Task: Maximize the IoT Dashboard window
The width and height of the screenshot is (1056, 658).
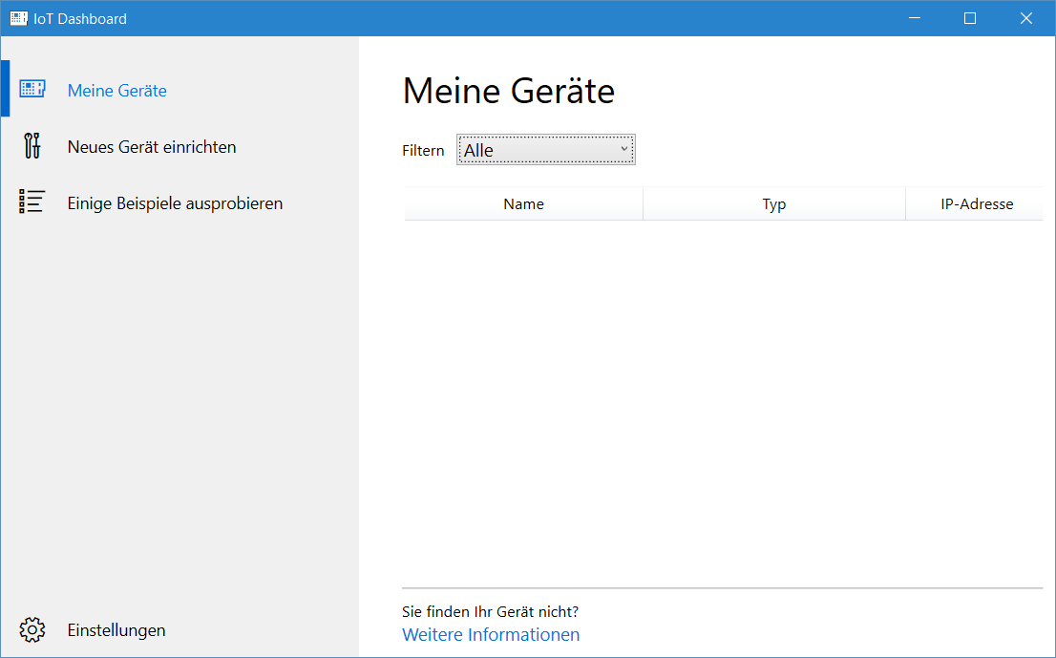Action: 970,17
